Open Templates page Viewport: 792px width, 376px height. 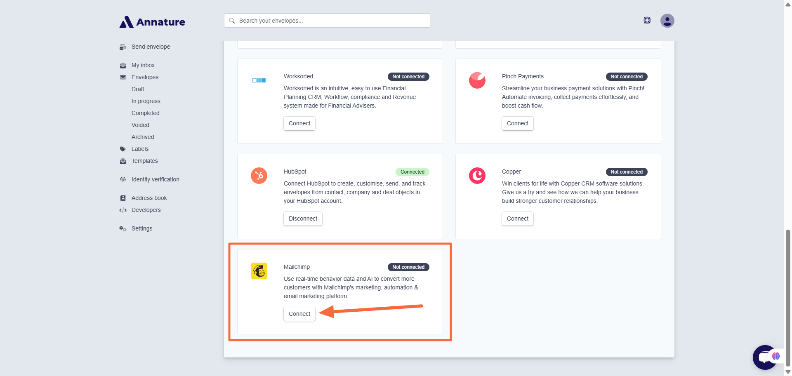(145, 161)
